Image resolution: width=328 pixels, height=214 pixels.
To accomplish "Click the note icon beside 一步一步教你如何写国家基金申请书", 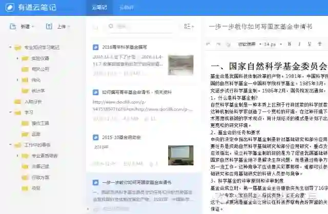I will (96, 182).
